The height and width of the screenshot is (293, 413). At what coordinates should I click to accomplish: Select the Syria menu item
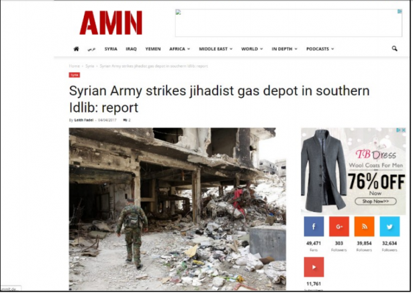pyautogui.click(x=111, y=49)
